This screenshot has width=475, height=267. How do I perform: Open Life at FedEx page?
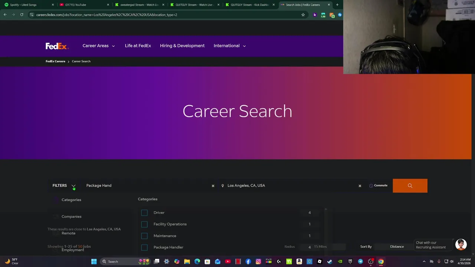click(x=138, y=46)
